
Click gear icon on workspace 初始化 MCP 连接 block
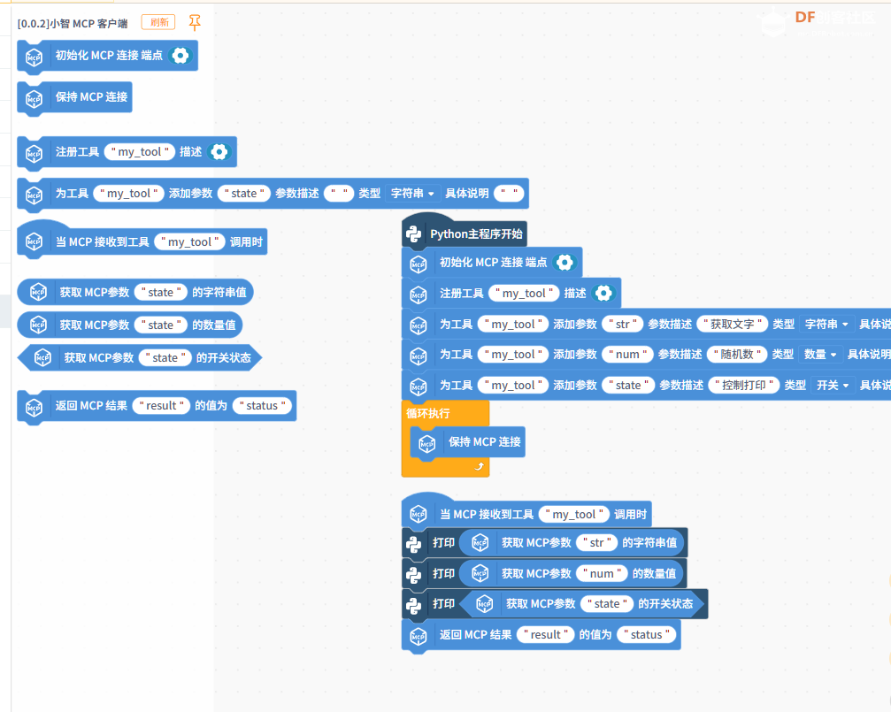(x=564, y=263)
